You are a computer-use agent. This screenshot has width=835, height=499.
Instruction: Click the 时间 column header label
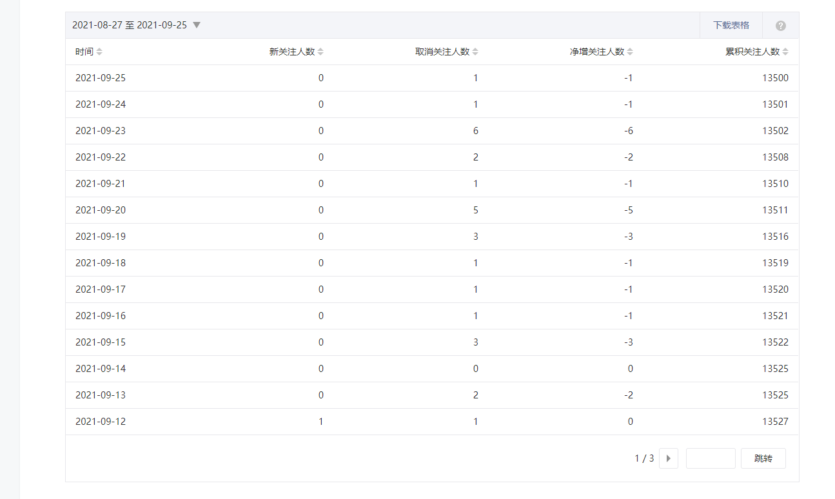pyautogui.click(x=84, y=52)
